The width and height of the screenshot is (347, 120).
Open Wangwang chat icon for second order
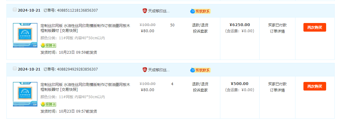(x=200, y=70)
